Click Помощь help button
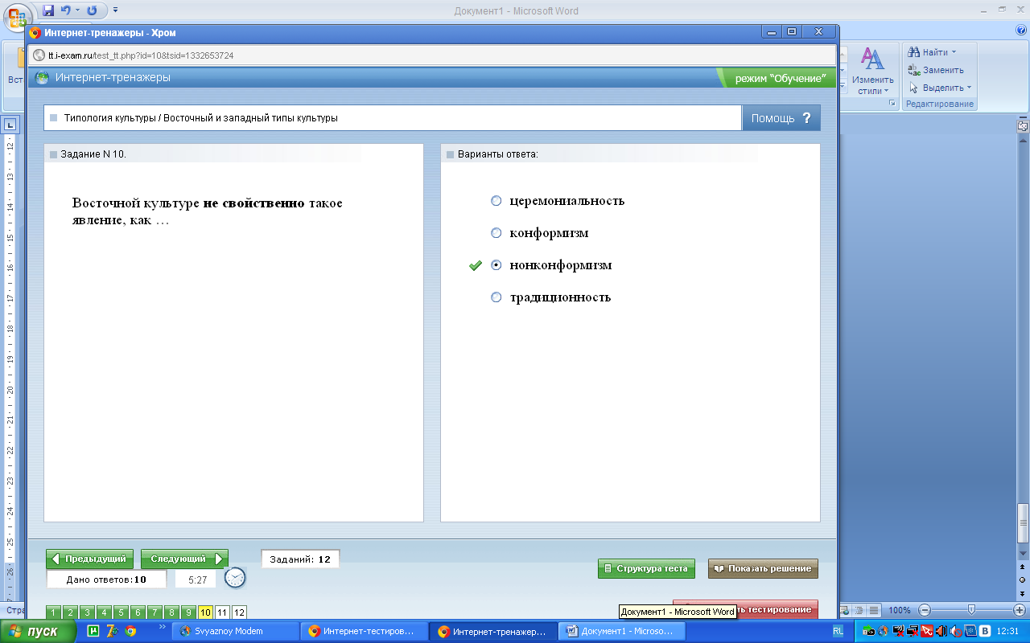This screenshot has width=1030, height=643. coord(781,118)
